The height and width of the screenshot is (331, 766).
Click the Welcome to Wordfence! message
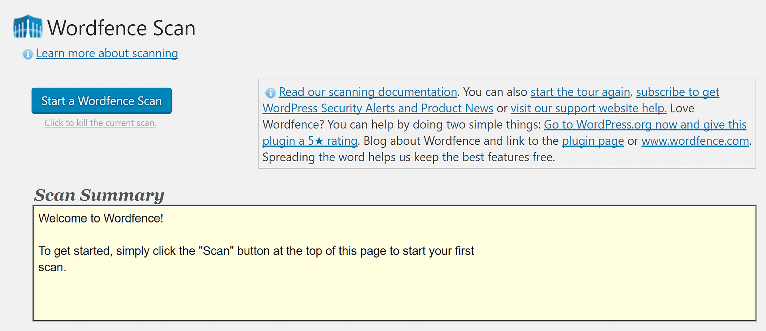(x=101, y=218)
